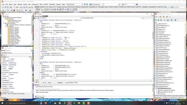The width and height of the screenshot is (187, 105).
Task: Select the RadioButton component in palette
Action: [58, 10]
